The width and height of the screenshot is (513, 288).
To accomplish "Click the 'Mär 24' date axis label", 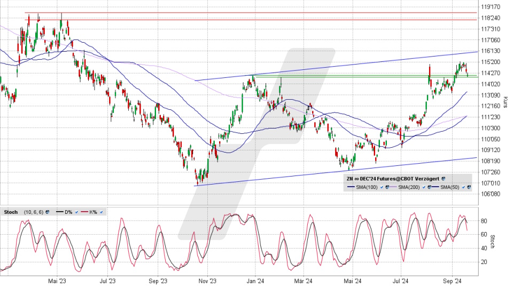I will point(304,281).
